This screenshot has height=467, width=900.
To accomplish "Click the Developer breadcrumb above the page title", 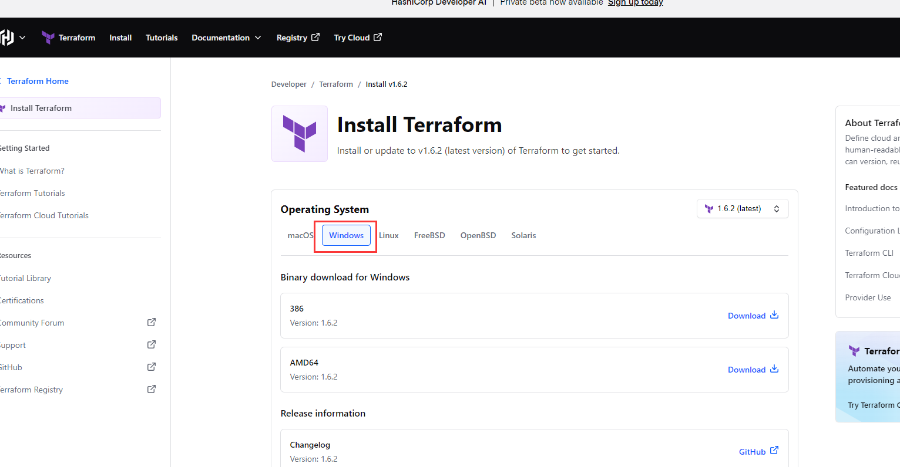I will coord(288,84).
